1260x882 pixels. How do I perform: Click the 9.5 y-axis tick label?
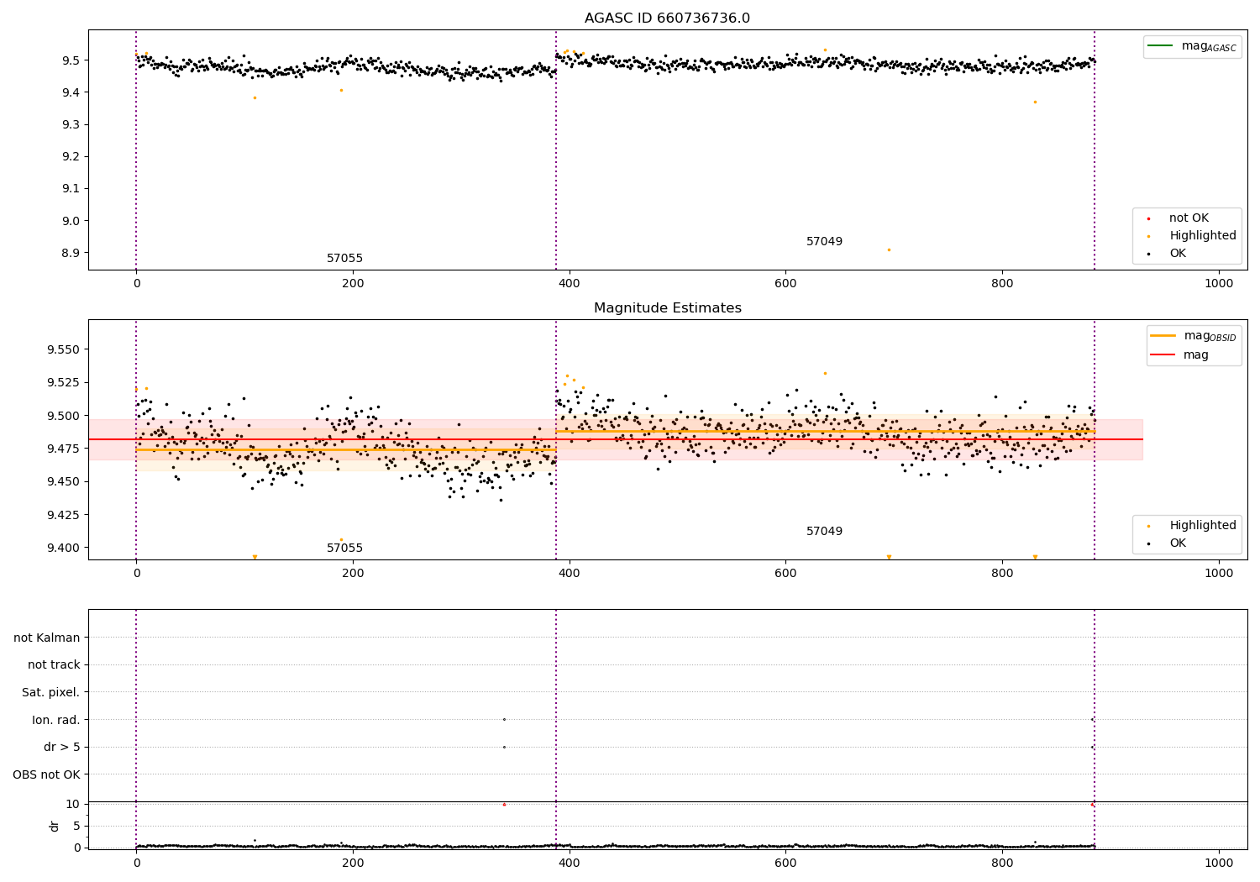point(71,60)
